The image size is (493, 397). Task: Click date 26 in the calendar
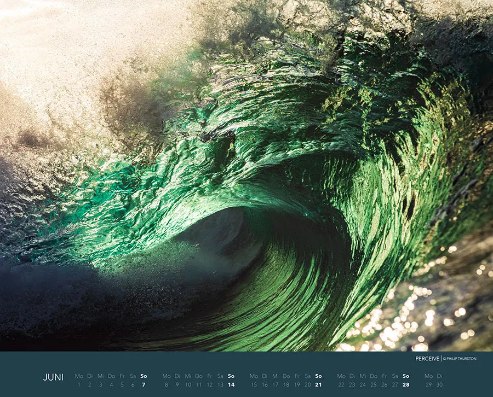[x=384, y=384]
